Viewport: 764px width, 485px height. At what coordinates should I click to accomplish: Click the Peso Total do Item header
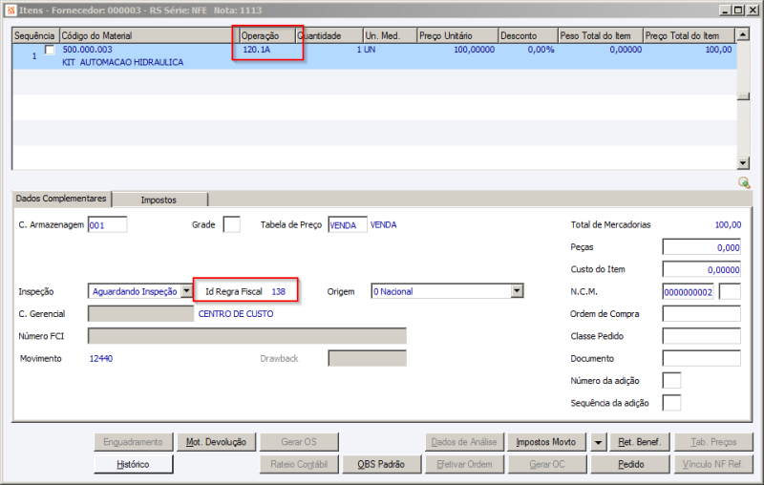pos(601,35)
